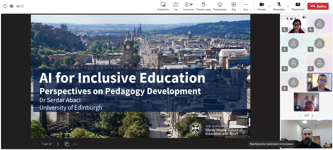Raise hand with Поднять руку

pyautogui.click(x=204, y=6)
